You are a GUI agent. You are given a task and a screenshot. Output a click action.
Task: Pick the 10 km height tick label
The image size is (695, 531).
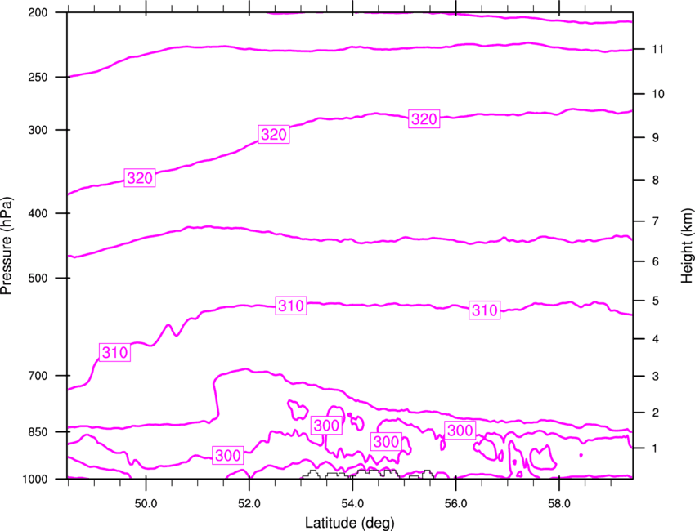[657, 94]
